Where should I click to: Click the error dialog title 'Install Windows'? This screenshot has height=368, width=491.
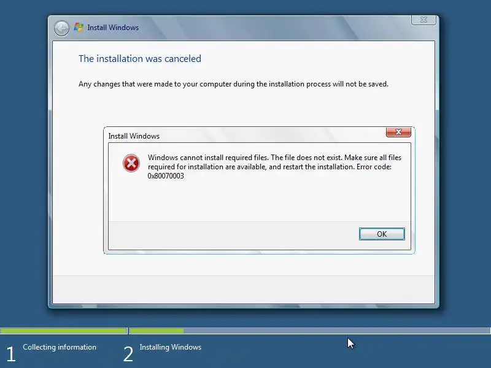[x=134, y=136]
